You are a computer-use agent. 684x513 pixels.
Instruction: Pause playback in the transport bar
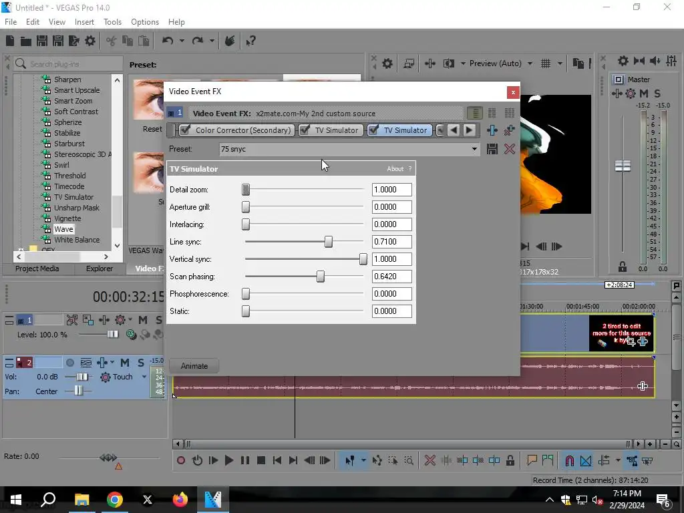pos(245,460)
